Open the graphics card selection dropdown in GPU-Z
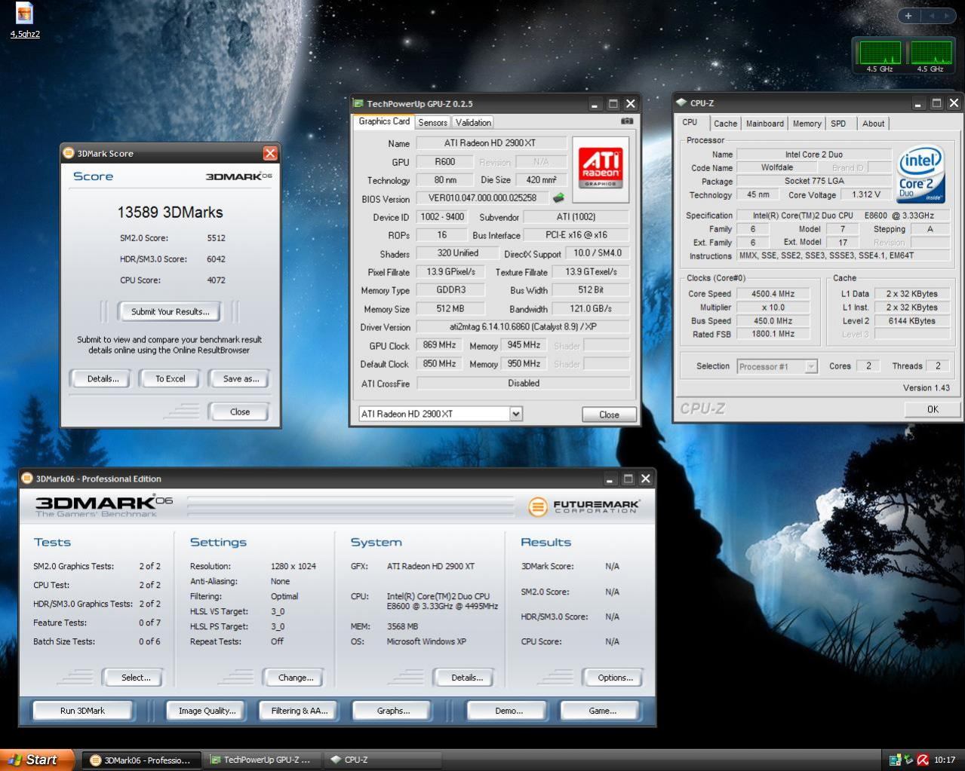Viewport: 965px width, 771px height. (515, 414)
